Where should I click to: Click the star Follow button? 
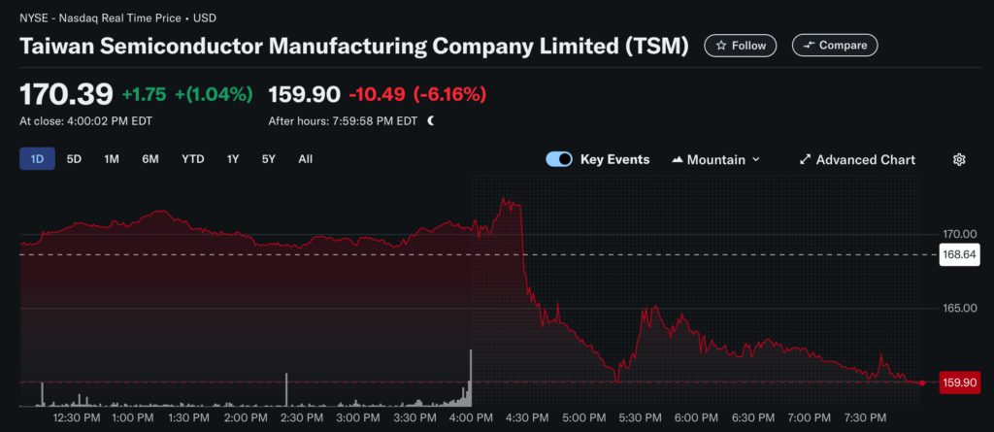pos(740,46)
